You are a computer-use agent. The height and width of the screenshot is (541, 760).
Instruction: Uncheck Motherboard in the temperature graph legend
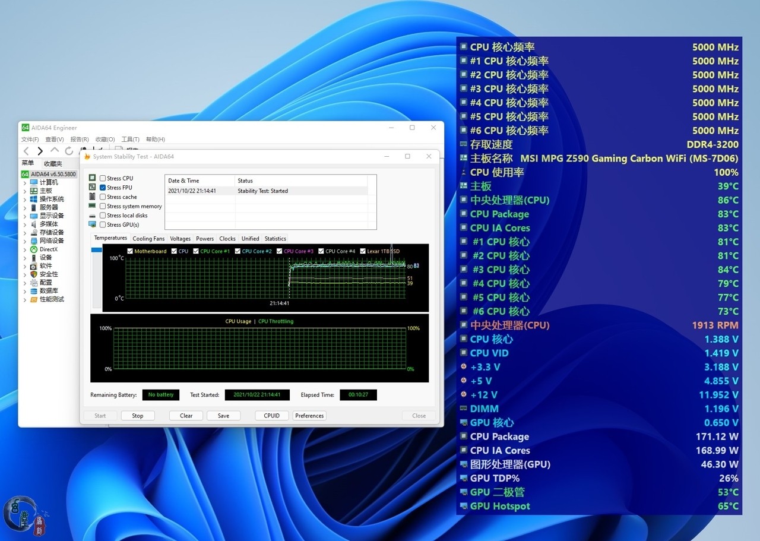click(130, 251)
